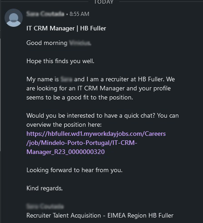Click the line mentioning looking for an IT CRM Manager
Screen dimensions: 203x223
point(98,89)
